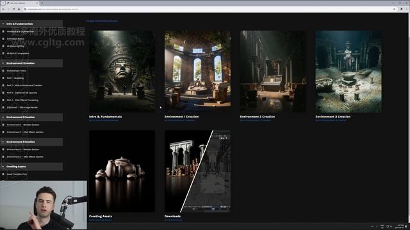Screen dimensions: 410x230
Task: Open Environment 2 - After Effects Section lesson
Action: pyautogui.click(x=25, y=132)
